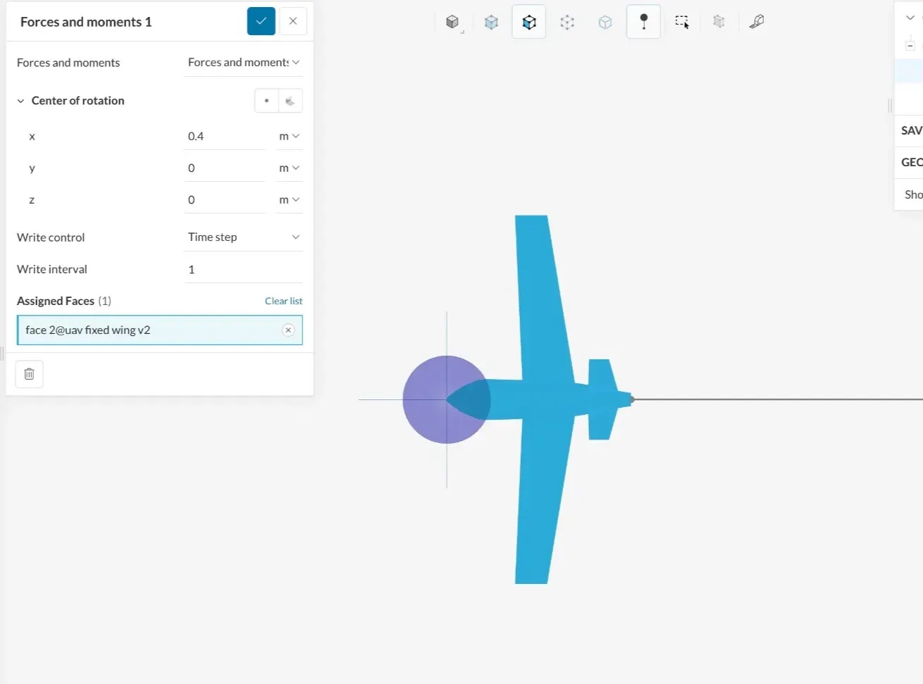Toggle the point picker for center of rotation
Screen dimensions: 923x684
tap(267, 100)
